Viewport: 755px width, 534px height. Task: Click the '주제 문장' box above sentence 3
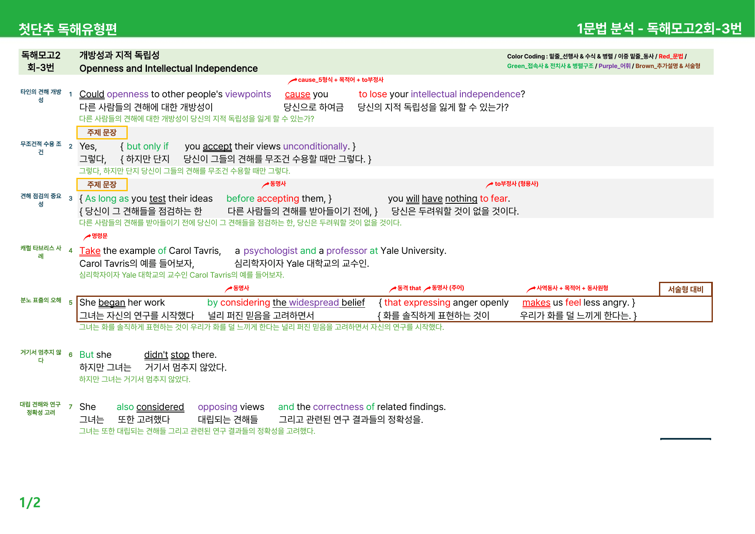click(x=102, y=185)
